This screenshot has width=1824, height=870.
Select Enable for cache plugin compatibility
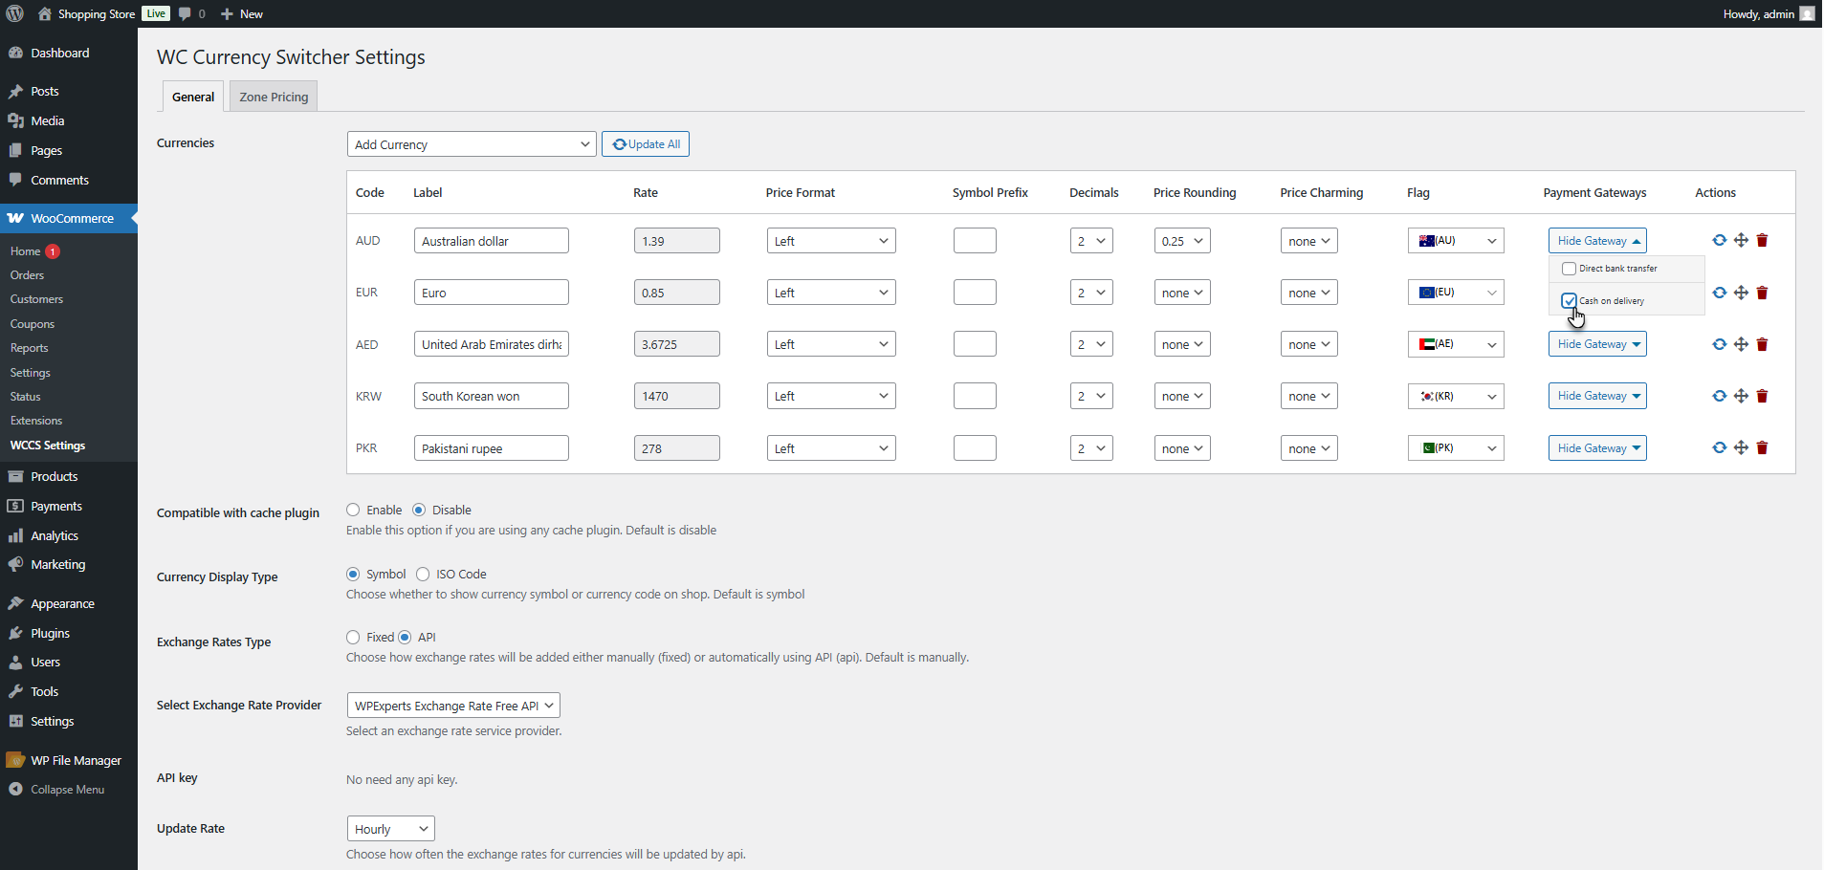[353, 510]
